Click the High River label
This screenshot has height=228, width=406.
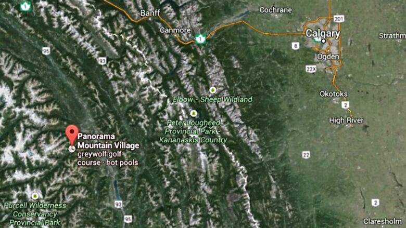pyautogui.click(x=346, y=120)
